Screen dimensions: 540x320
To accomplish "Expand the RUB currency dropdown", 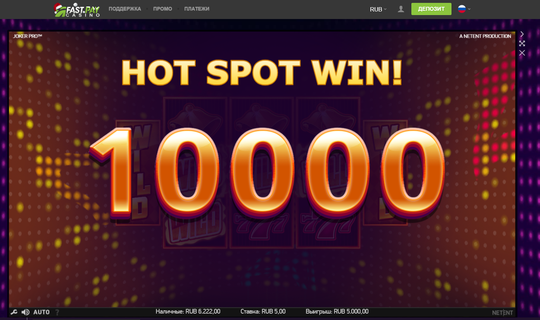I will click(378, 9).
